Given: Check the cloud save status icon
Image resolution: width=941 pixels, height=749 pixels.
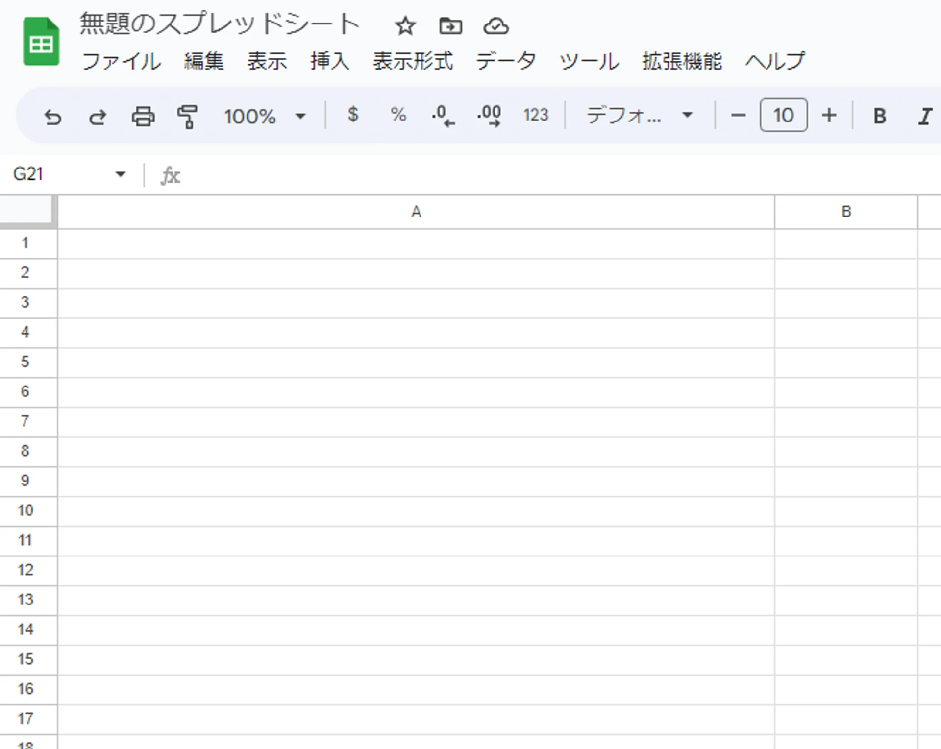Looking at the screenshot, I should (495, 26).
